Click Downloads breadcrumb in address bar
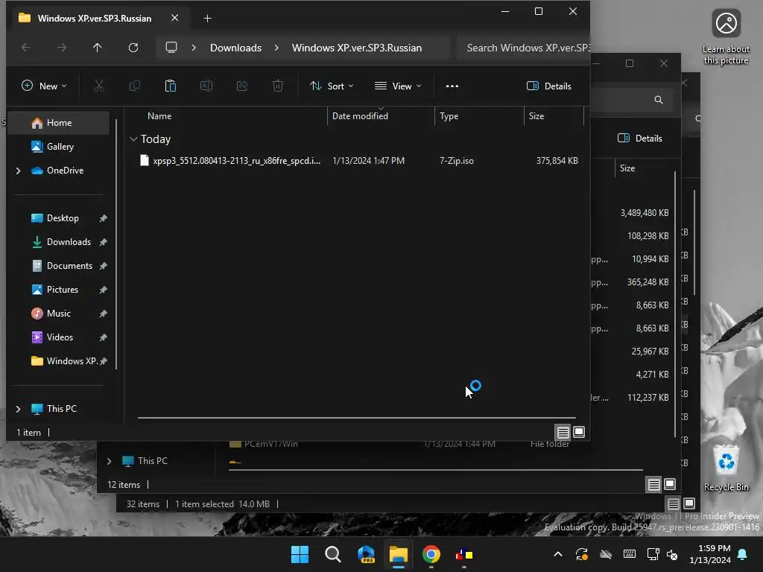 235,48
